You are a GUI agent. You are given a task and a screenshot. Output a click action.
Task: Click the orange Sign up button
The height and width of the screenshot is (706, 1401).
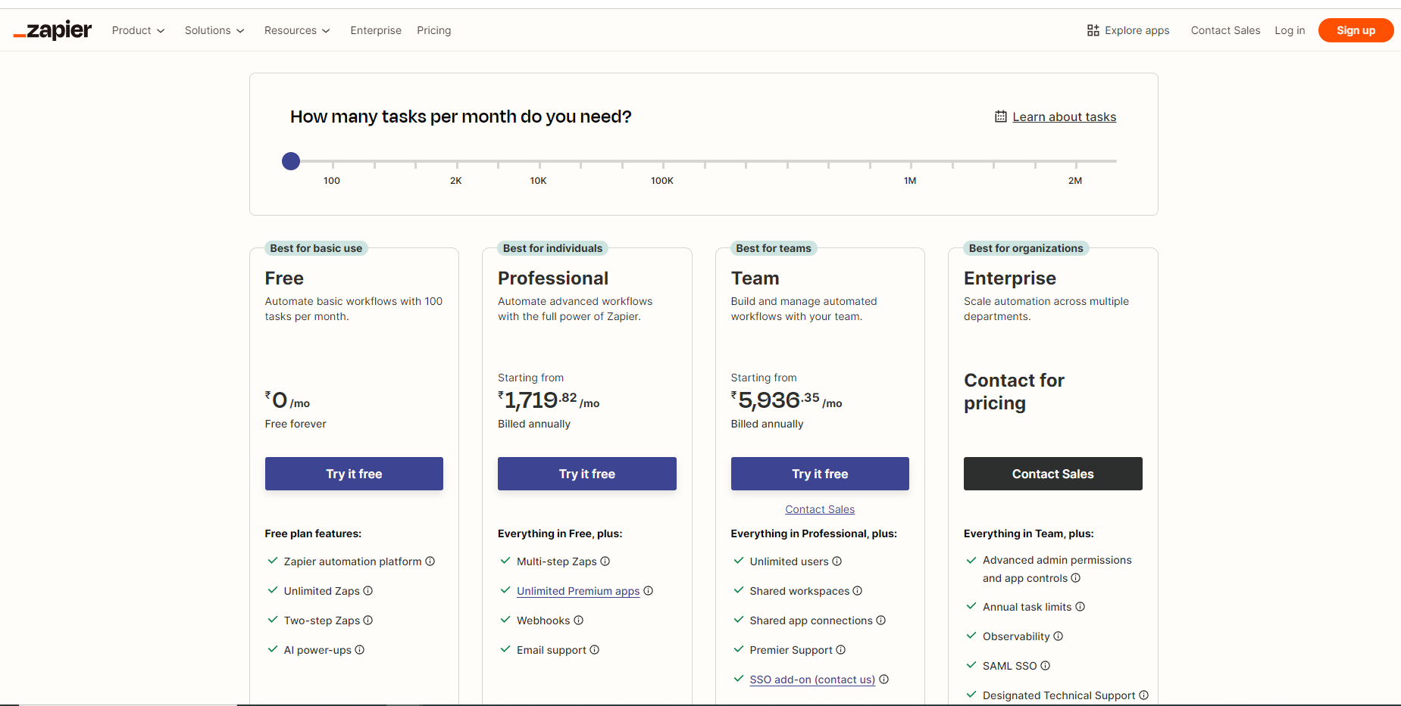1356,30
